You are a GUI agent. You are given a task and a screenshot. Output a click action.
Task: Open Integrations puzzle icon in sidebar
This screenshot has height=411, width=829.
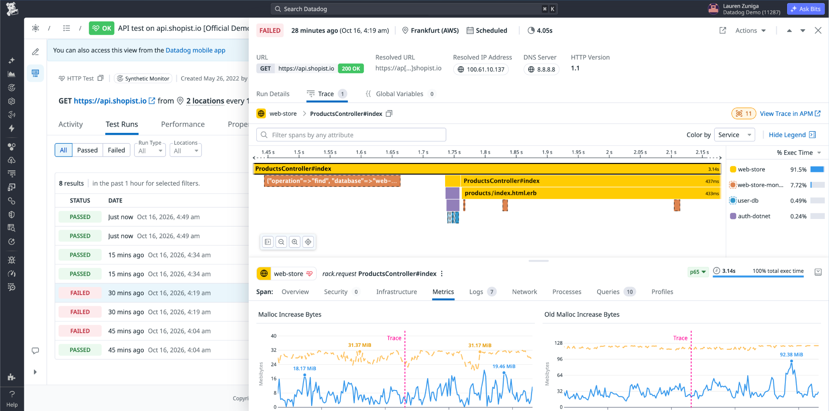tap(12, 377)
